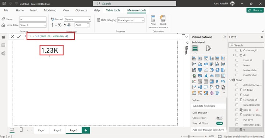Screen dimensions: 265x138
Task: Open the Home ribbon tab
Action: click(x=20, y=10)
